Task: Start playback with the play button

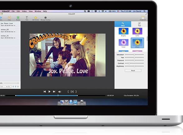Action: pos(49,92)
